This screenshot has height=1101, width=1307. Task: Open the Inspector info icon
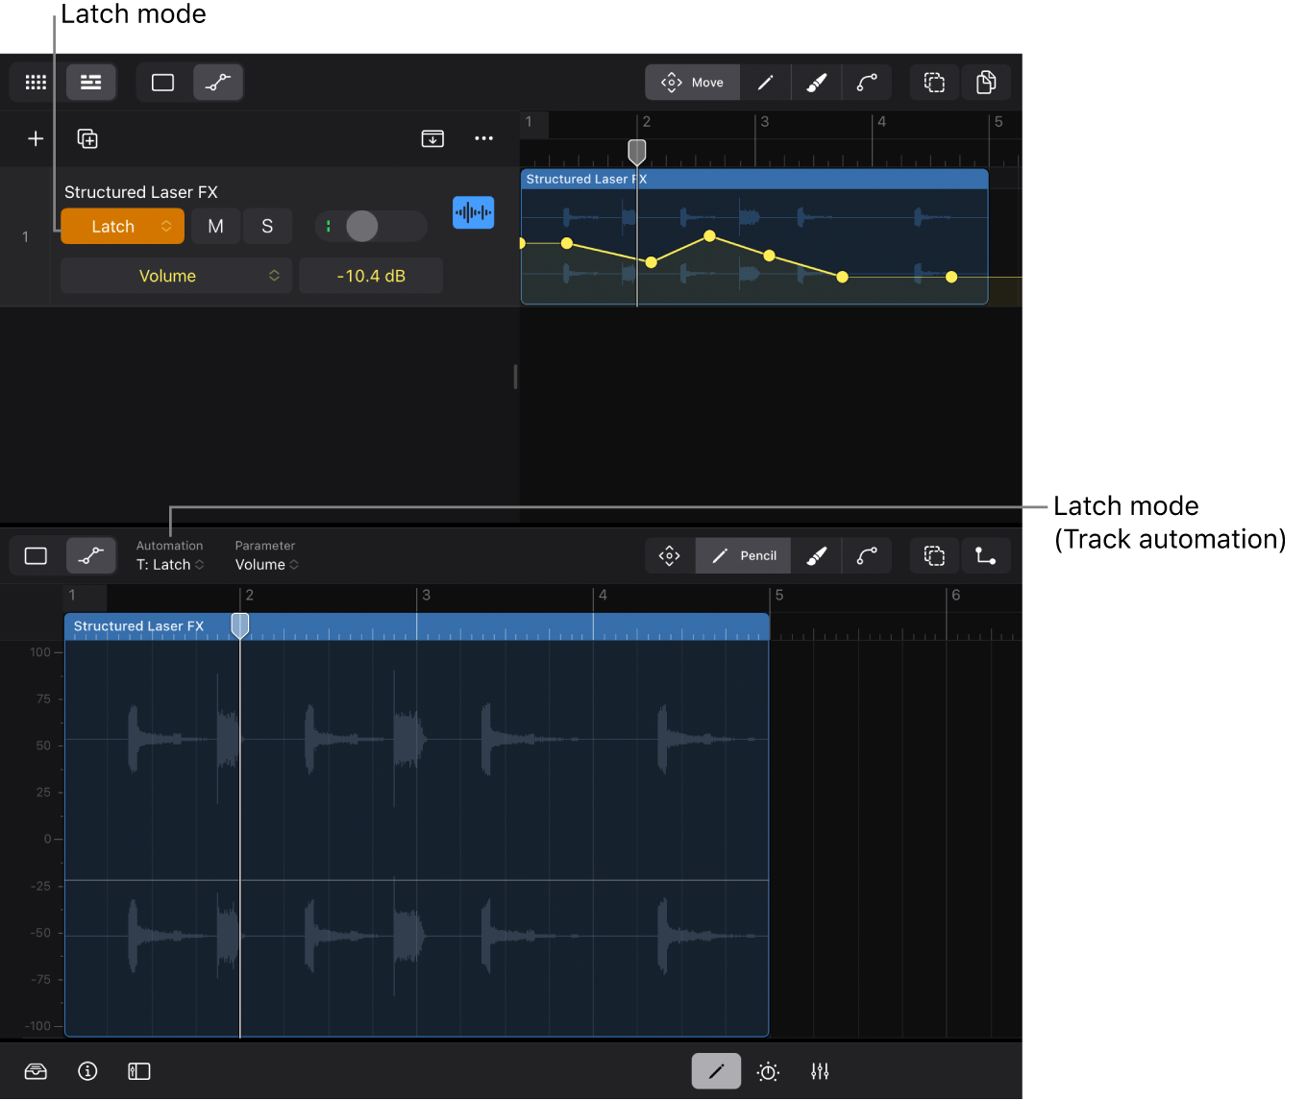click(x=87, y=1072)
